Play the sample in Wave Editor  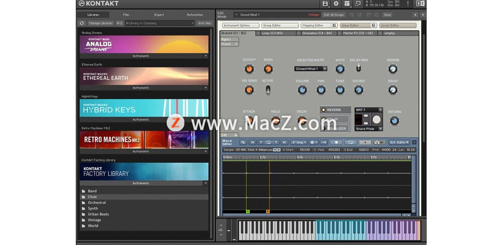[365, 142]
